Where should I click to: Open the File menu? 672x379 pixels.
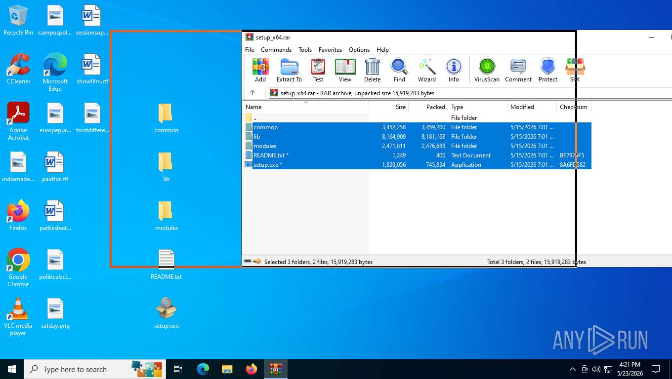pos(250,50)
